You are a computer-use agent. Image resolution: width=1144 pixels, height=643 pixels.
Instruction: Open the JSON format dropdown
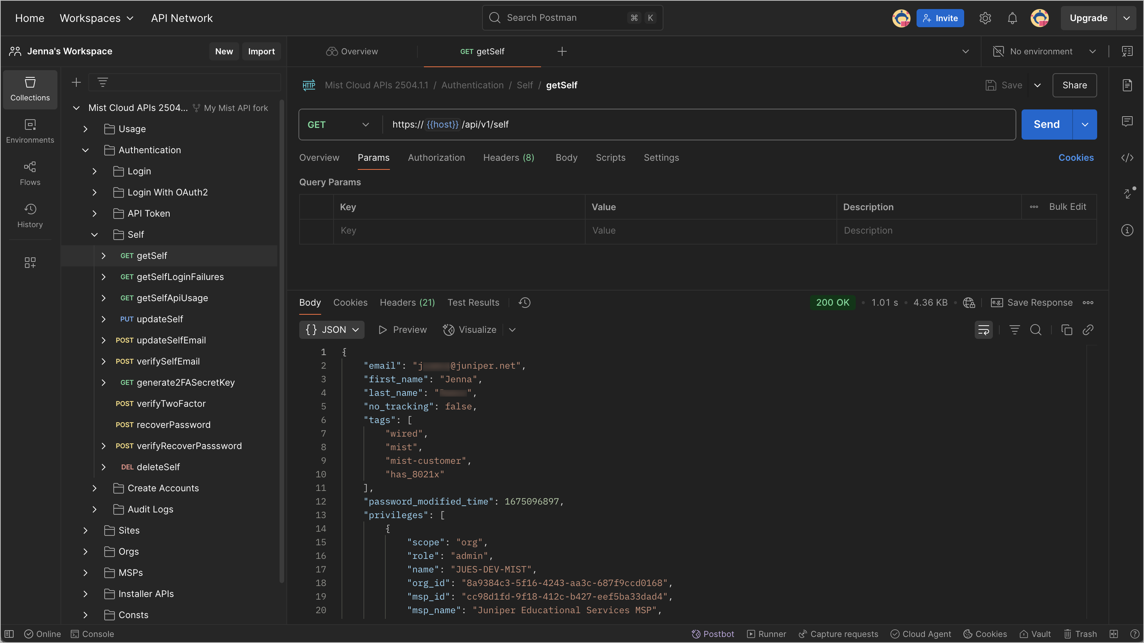(332, 330)
